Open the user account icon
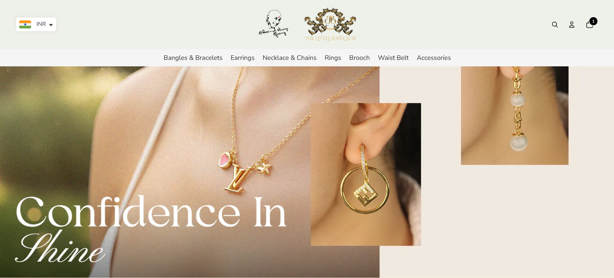Screen dimensions: 614x278 click(x=572, y=25)
